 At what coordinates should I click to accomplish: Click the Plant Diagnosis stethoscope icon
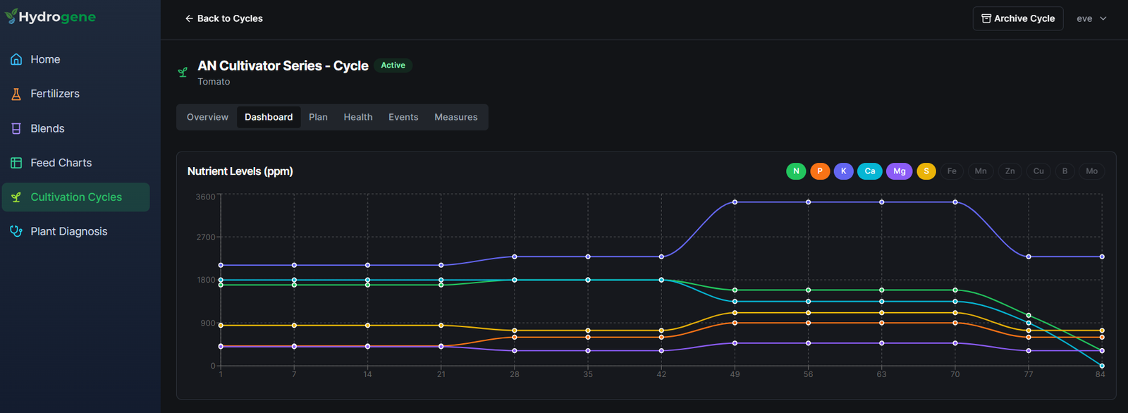pos(16,231)
